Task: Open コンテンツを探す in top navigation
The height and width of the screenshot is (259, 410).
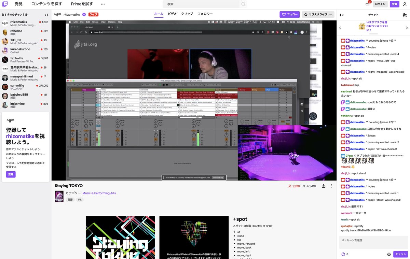Action: 47,4
